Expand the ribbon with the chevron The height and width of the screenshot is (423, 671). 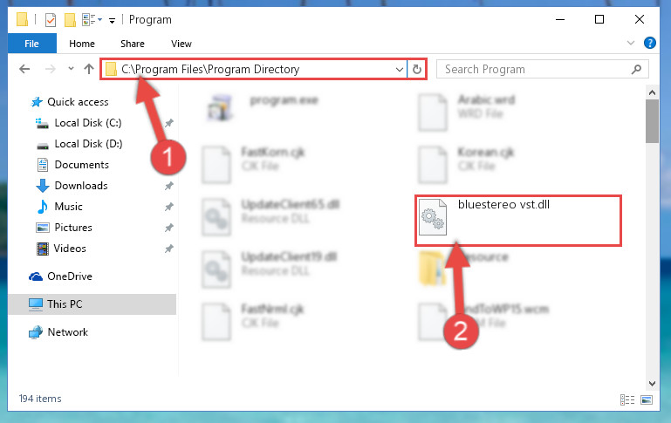click(x=630, y=43)
